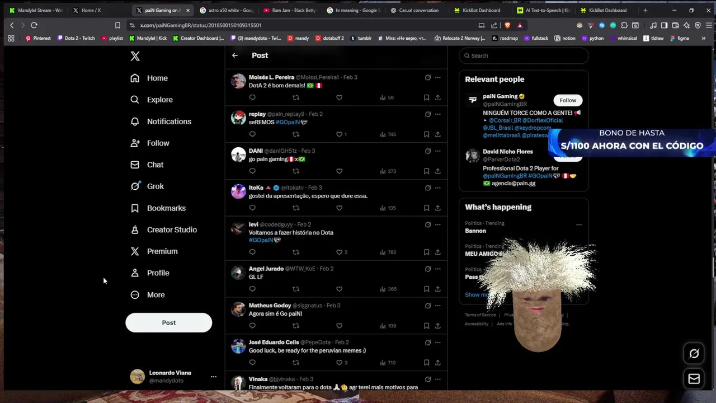Follow paiN Gaming
Image resolution: width=716 pixels, height=403 pixels.
point(568,100)
